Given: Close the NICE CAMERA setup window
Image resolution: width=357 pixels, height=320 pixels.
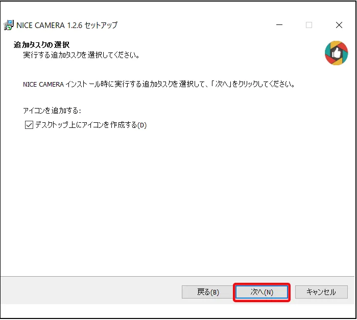Looking at the screenshot, I should click(x=339, y=25).
